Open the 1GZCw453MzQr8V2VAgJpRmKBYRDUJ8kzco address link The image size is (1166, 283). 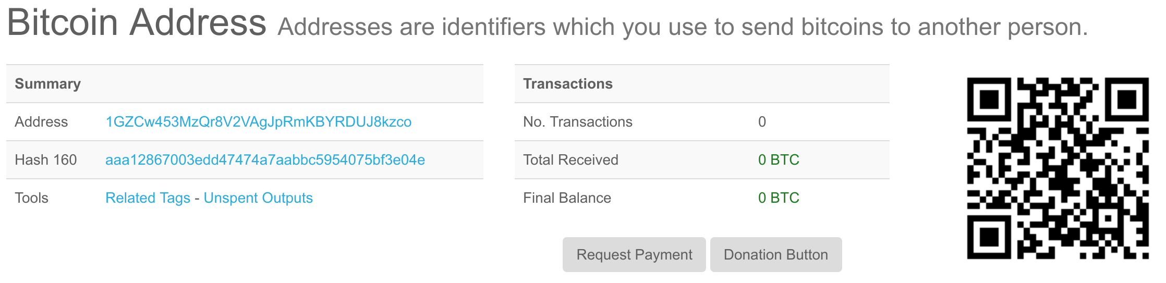click(258, 122)
